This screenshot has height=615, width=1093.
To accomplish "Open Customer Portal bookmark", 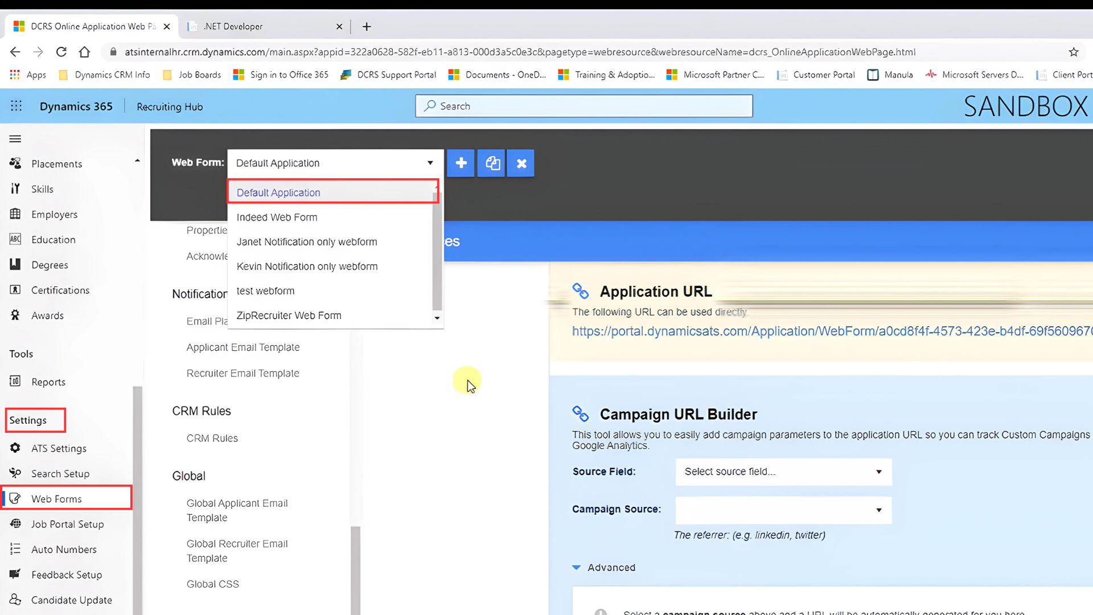I will tap(816, 75).
